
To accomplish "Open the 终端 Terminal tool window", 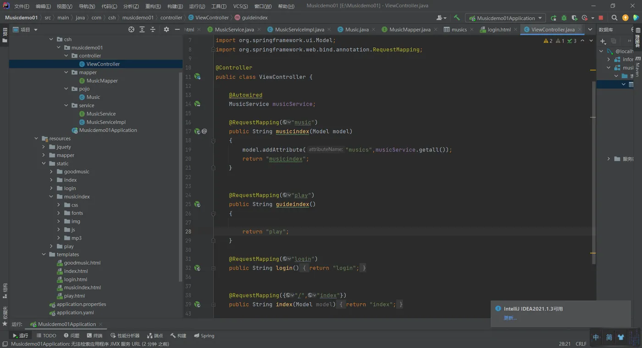I will (x=94, y=336).
